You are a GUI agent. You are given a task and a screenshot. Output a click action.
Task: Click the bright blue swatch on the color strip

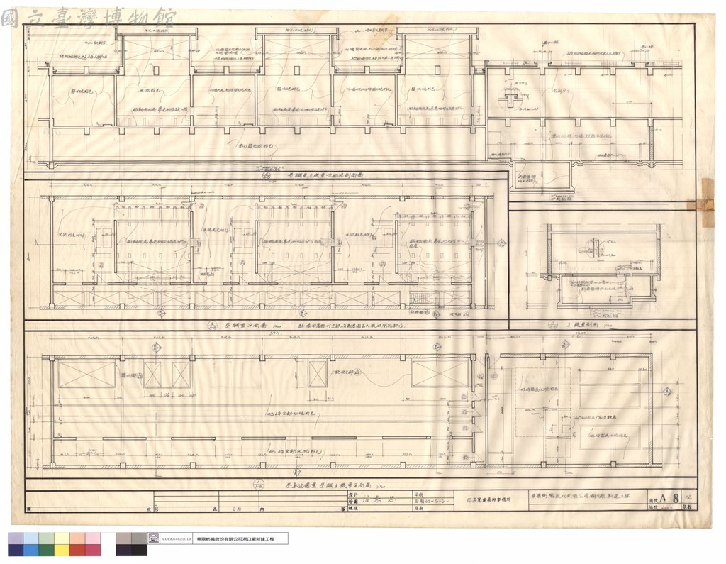click(x=31, y=550)
